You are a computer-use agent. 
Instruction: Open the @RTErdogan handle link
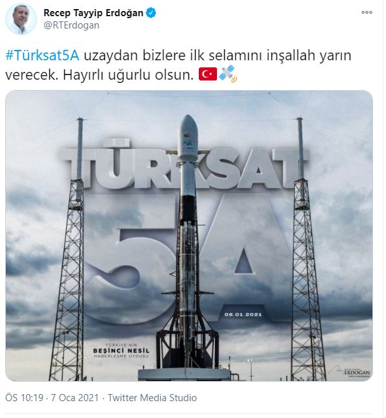pyautogui.click(x=71, y=25)
